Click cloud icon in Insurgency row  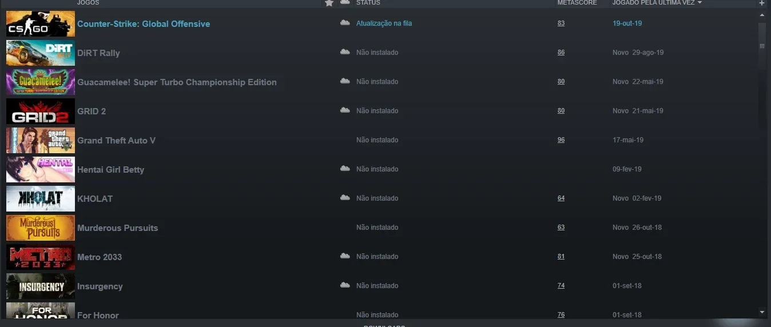click(345, 285)
